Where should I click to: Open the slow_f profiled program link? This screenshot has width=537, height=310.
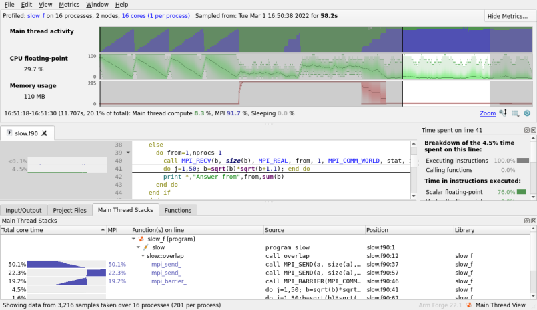click(36, 16)
